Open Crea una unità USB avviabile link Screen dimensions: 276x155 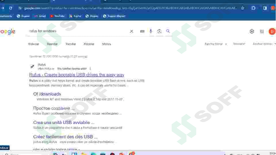point(64,123)
